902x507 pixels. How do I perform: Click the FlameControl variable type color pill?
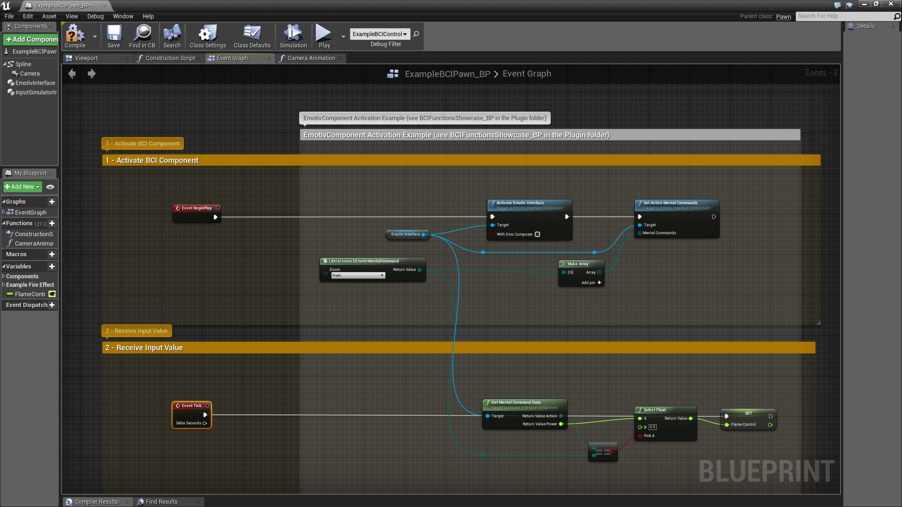[x=10, y=294]
